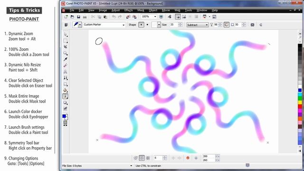Select the Red-eye/touch-up tool below Text
The image size is (304, 171).
[66, 78]
